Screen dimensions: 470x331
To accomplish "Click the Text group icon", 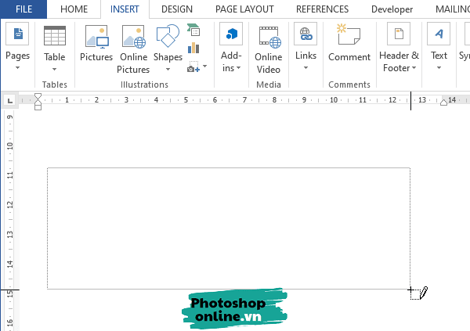I will tap(439, 34).
